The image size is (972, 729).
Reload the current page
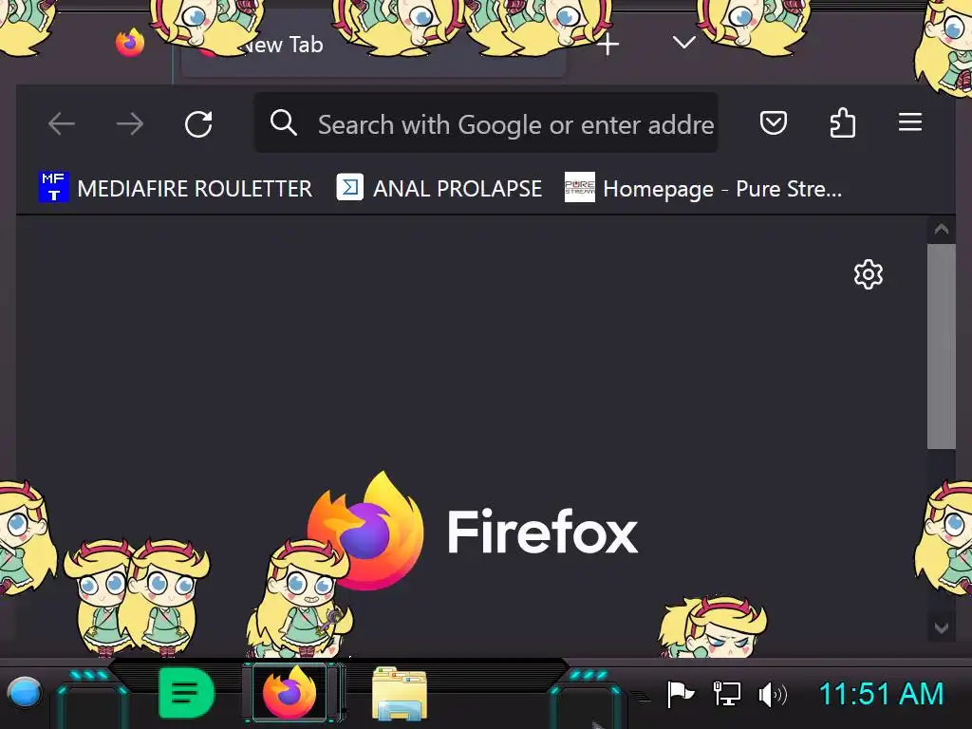(x=198, y=124)
